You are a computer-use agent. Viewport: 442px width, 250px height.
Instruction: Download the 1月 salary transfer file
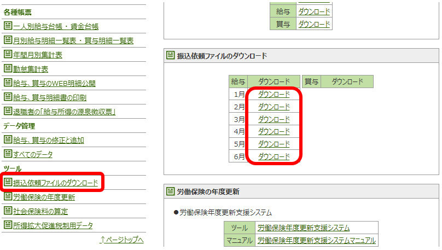(x=274, y=94)
